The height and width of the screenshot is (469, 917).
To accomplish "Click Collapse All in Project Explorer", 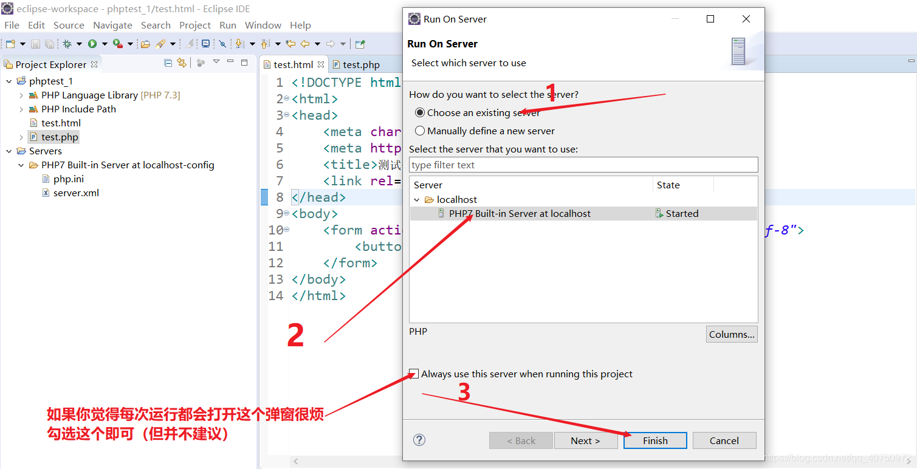I will click(x=168, y=63).
